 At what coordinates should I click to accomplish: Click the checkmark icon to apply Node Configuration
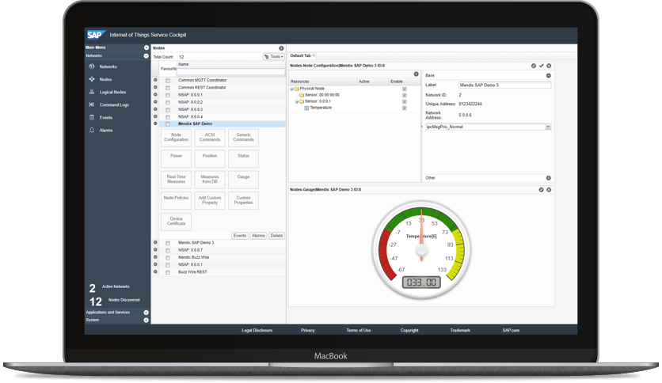point(542,66)
